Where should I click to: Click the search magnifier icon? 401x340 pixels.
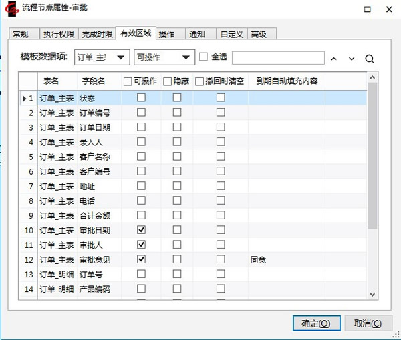click(x=370, y=59)
